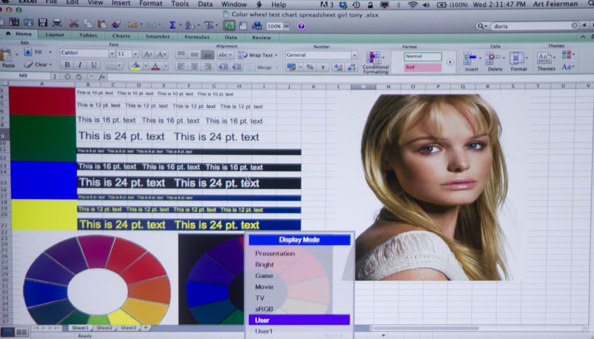Choose Presentation in Display Mode menu
Screen dimensions: 594x339
click(x=274, y=254)
